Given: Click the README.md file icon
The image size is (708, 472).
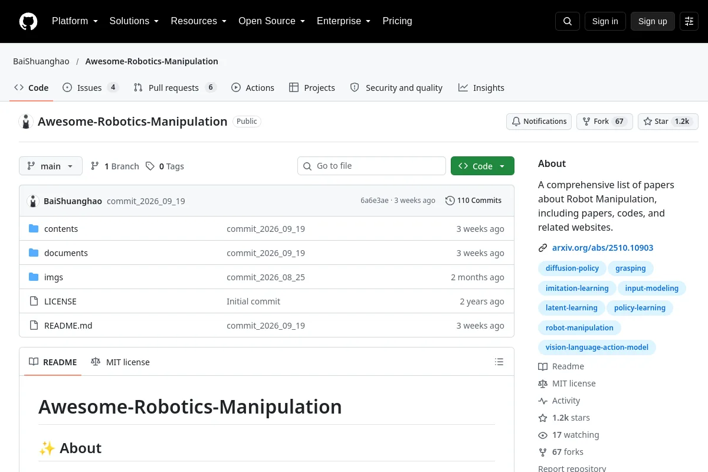Looking at the screenshot, I should [34, 326].
